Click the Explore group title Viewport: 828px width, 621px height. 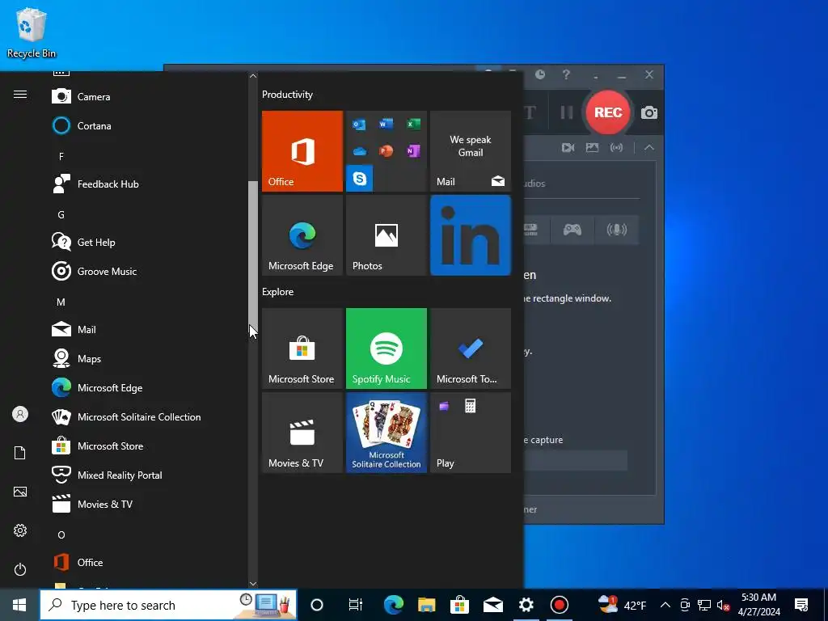click(278, 292)
